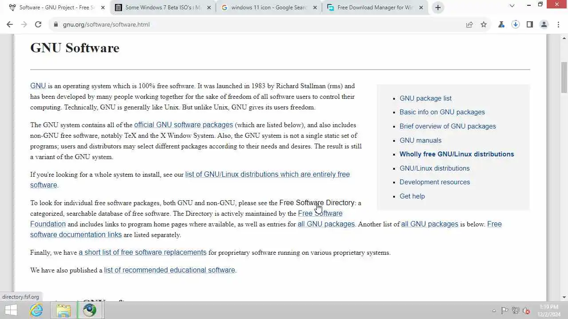Viewport: 568px width, 319px height.
Task: Switch to Some Windows 7 Beta ISO's tab
Action: point(162,8)
